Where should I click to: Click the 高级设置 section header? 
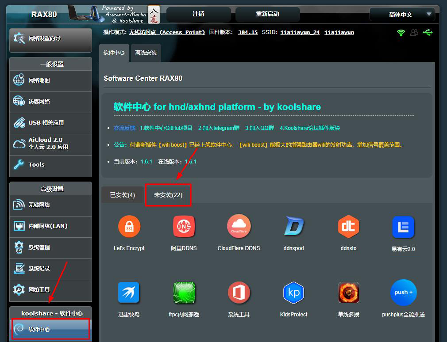52,189
